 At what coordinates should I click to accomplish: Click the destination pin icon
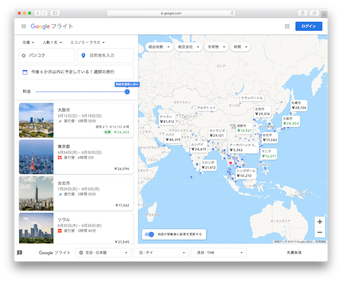(83, 55)
